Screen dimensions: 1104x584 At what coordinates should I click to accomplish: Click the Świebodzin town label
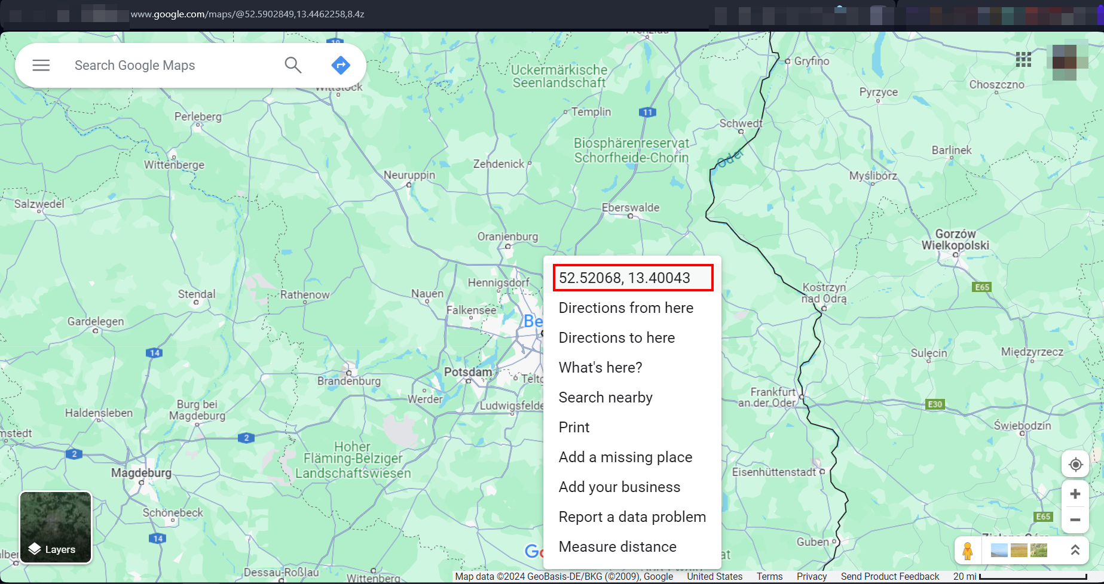coord(1022,425)
